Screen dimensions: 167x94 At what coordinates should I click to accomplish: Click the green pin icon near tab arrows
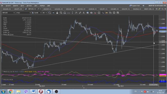(159, 9)
